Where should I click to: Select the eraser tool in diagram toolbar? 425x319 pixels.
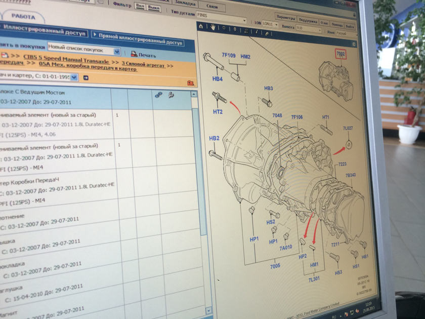click(267, 33)
